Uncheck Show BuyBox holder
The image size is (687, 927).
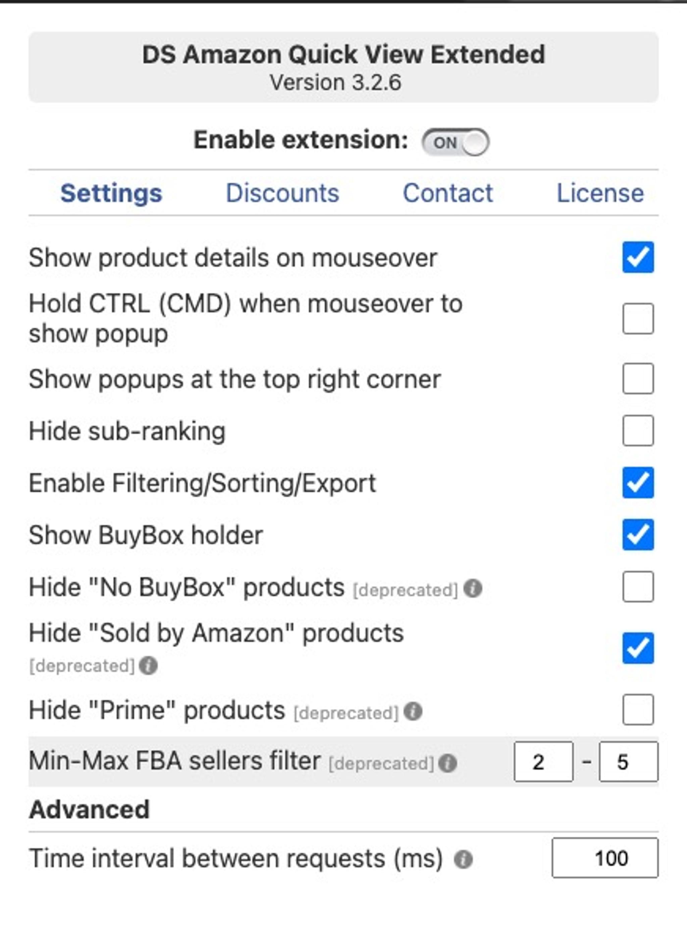[x=639, y=534]
